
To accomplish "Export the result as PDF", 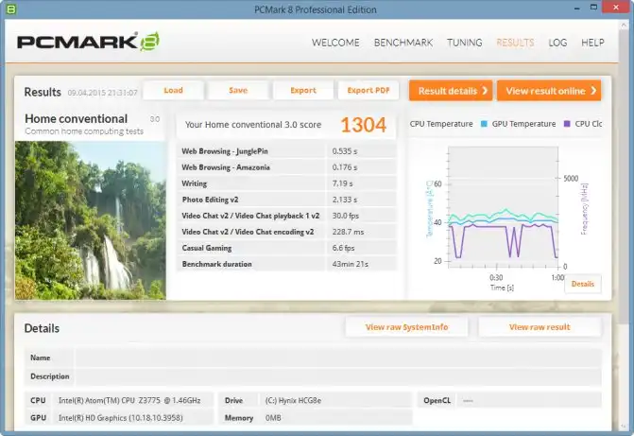I will tap(368, 91).
